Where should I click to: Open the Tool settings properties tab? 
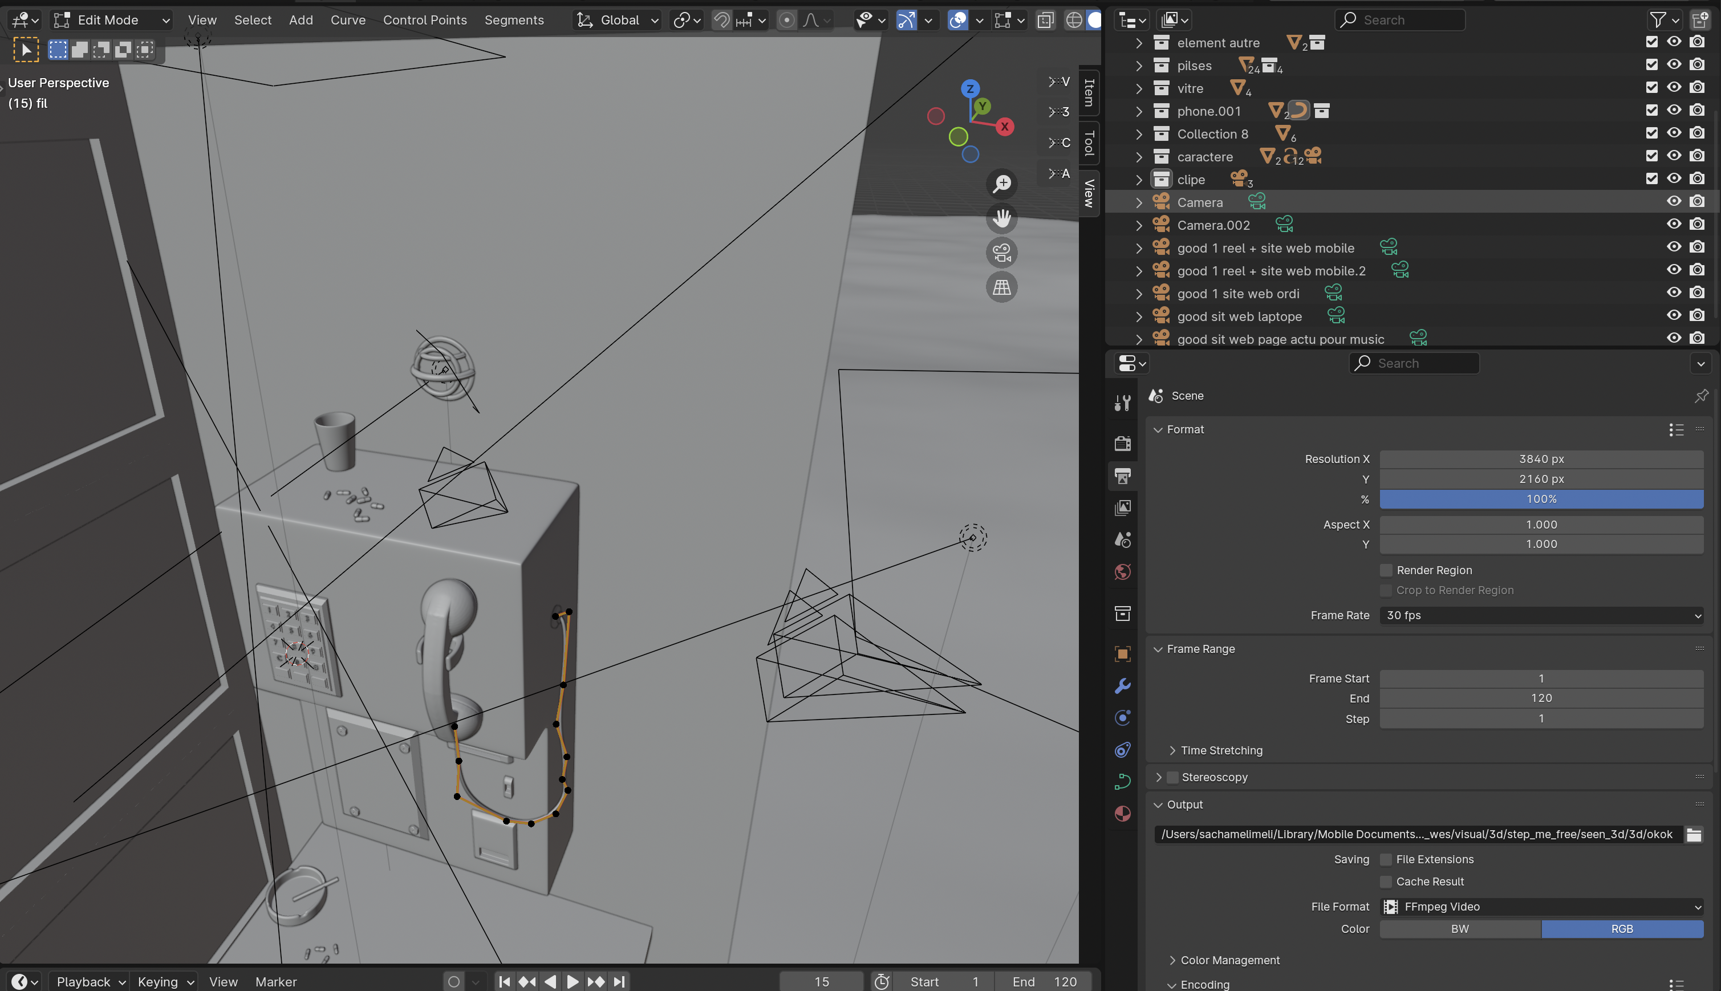coord(1123,403)
